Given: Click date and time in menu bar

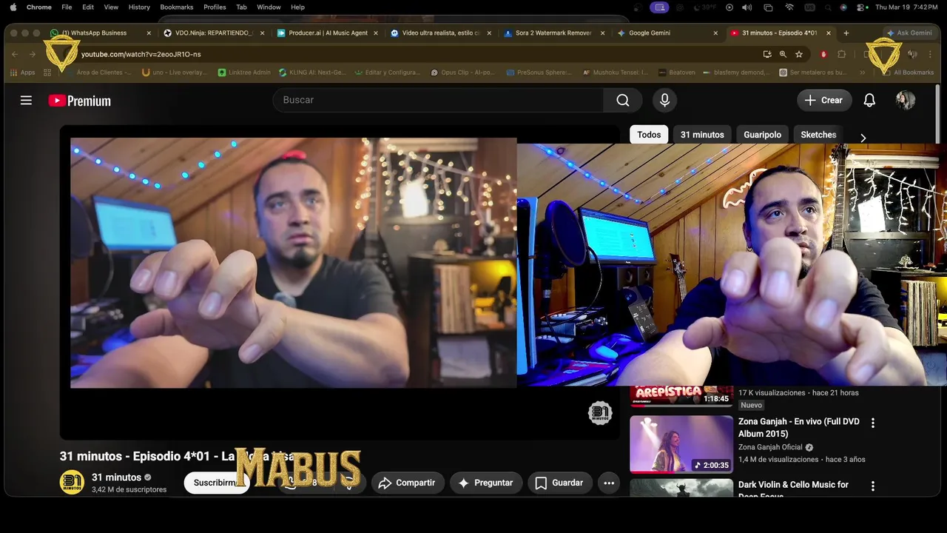Looking at the screenshot, I should tap(907, 7).
